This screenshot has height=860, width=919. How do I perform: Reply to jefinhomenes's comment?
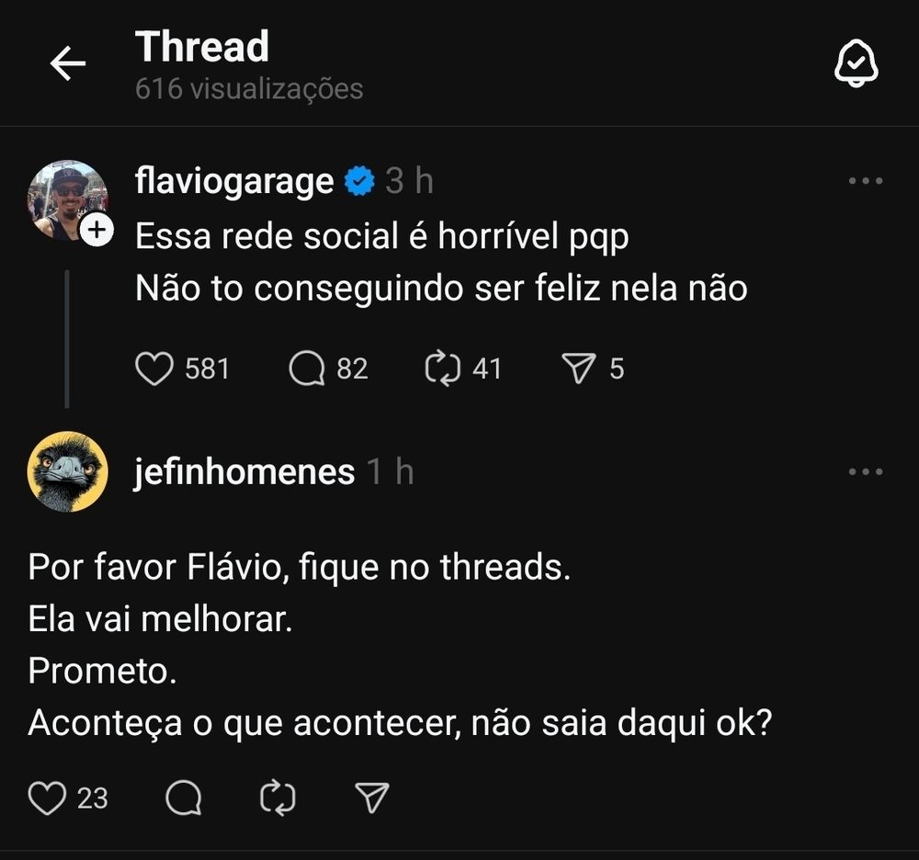pyautogui.click(x=184, y=798)
